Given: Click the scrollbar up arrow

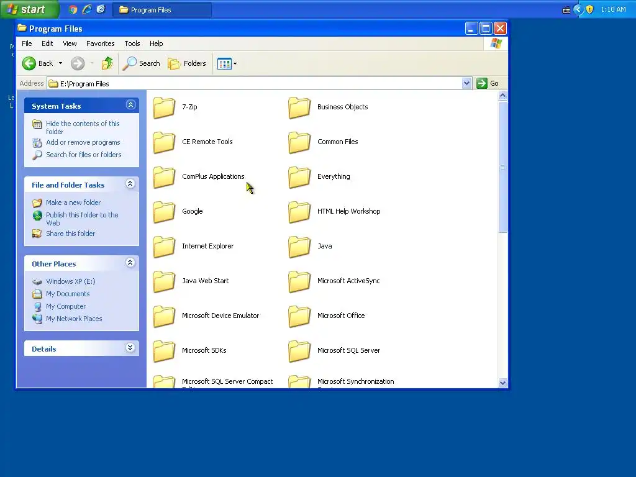Looking at the screenshot, I should [x=502, y=96].
